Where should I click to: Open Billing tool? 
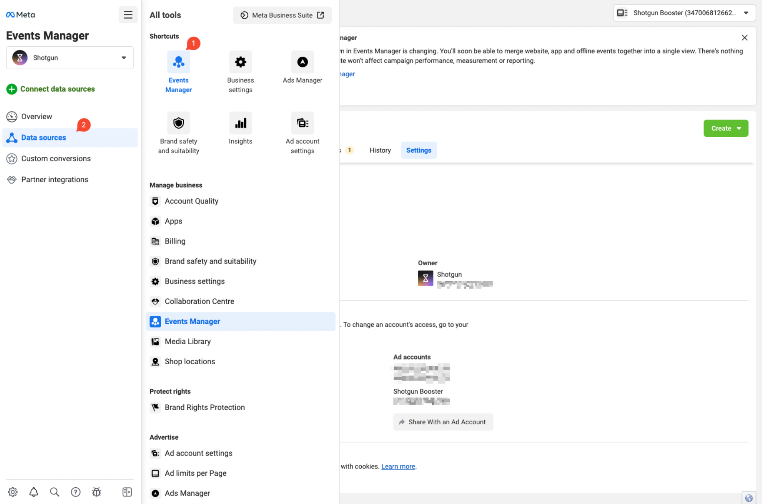pyautogui.click(x=241, y=241)
